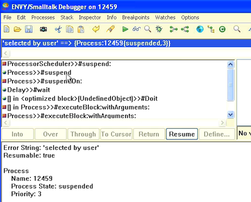Click the Open folder toolbar icon
251x202 pixels.
[x=18, y=29]
